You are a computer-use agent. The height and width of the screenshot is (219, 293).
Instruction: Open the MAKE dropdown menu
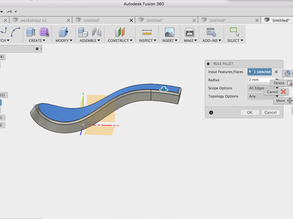point(190,40)
